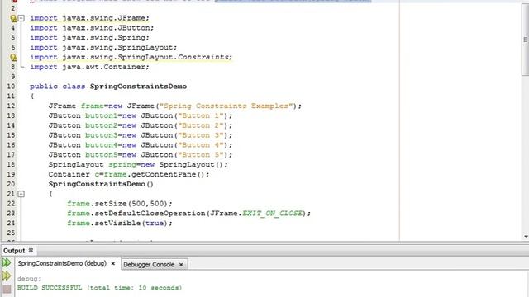Click the editor vertical scrollbar thumb
This screenshot has width=529, height=297.
tap(526, 40)
